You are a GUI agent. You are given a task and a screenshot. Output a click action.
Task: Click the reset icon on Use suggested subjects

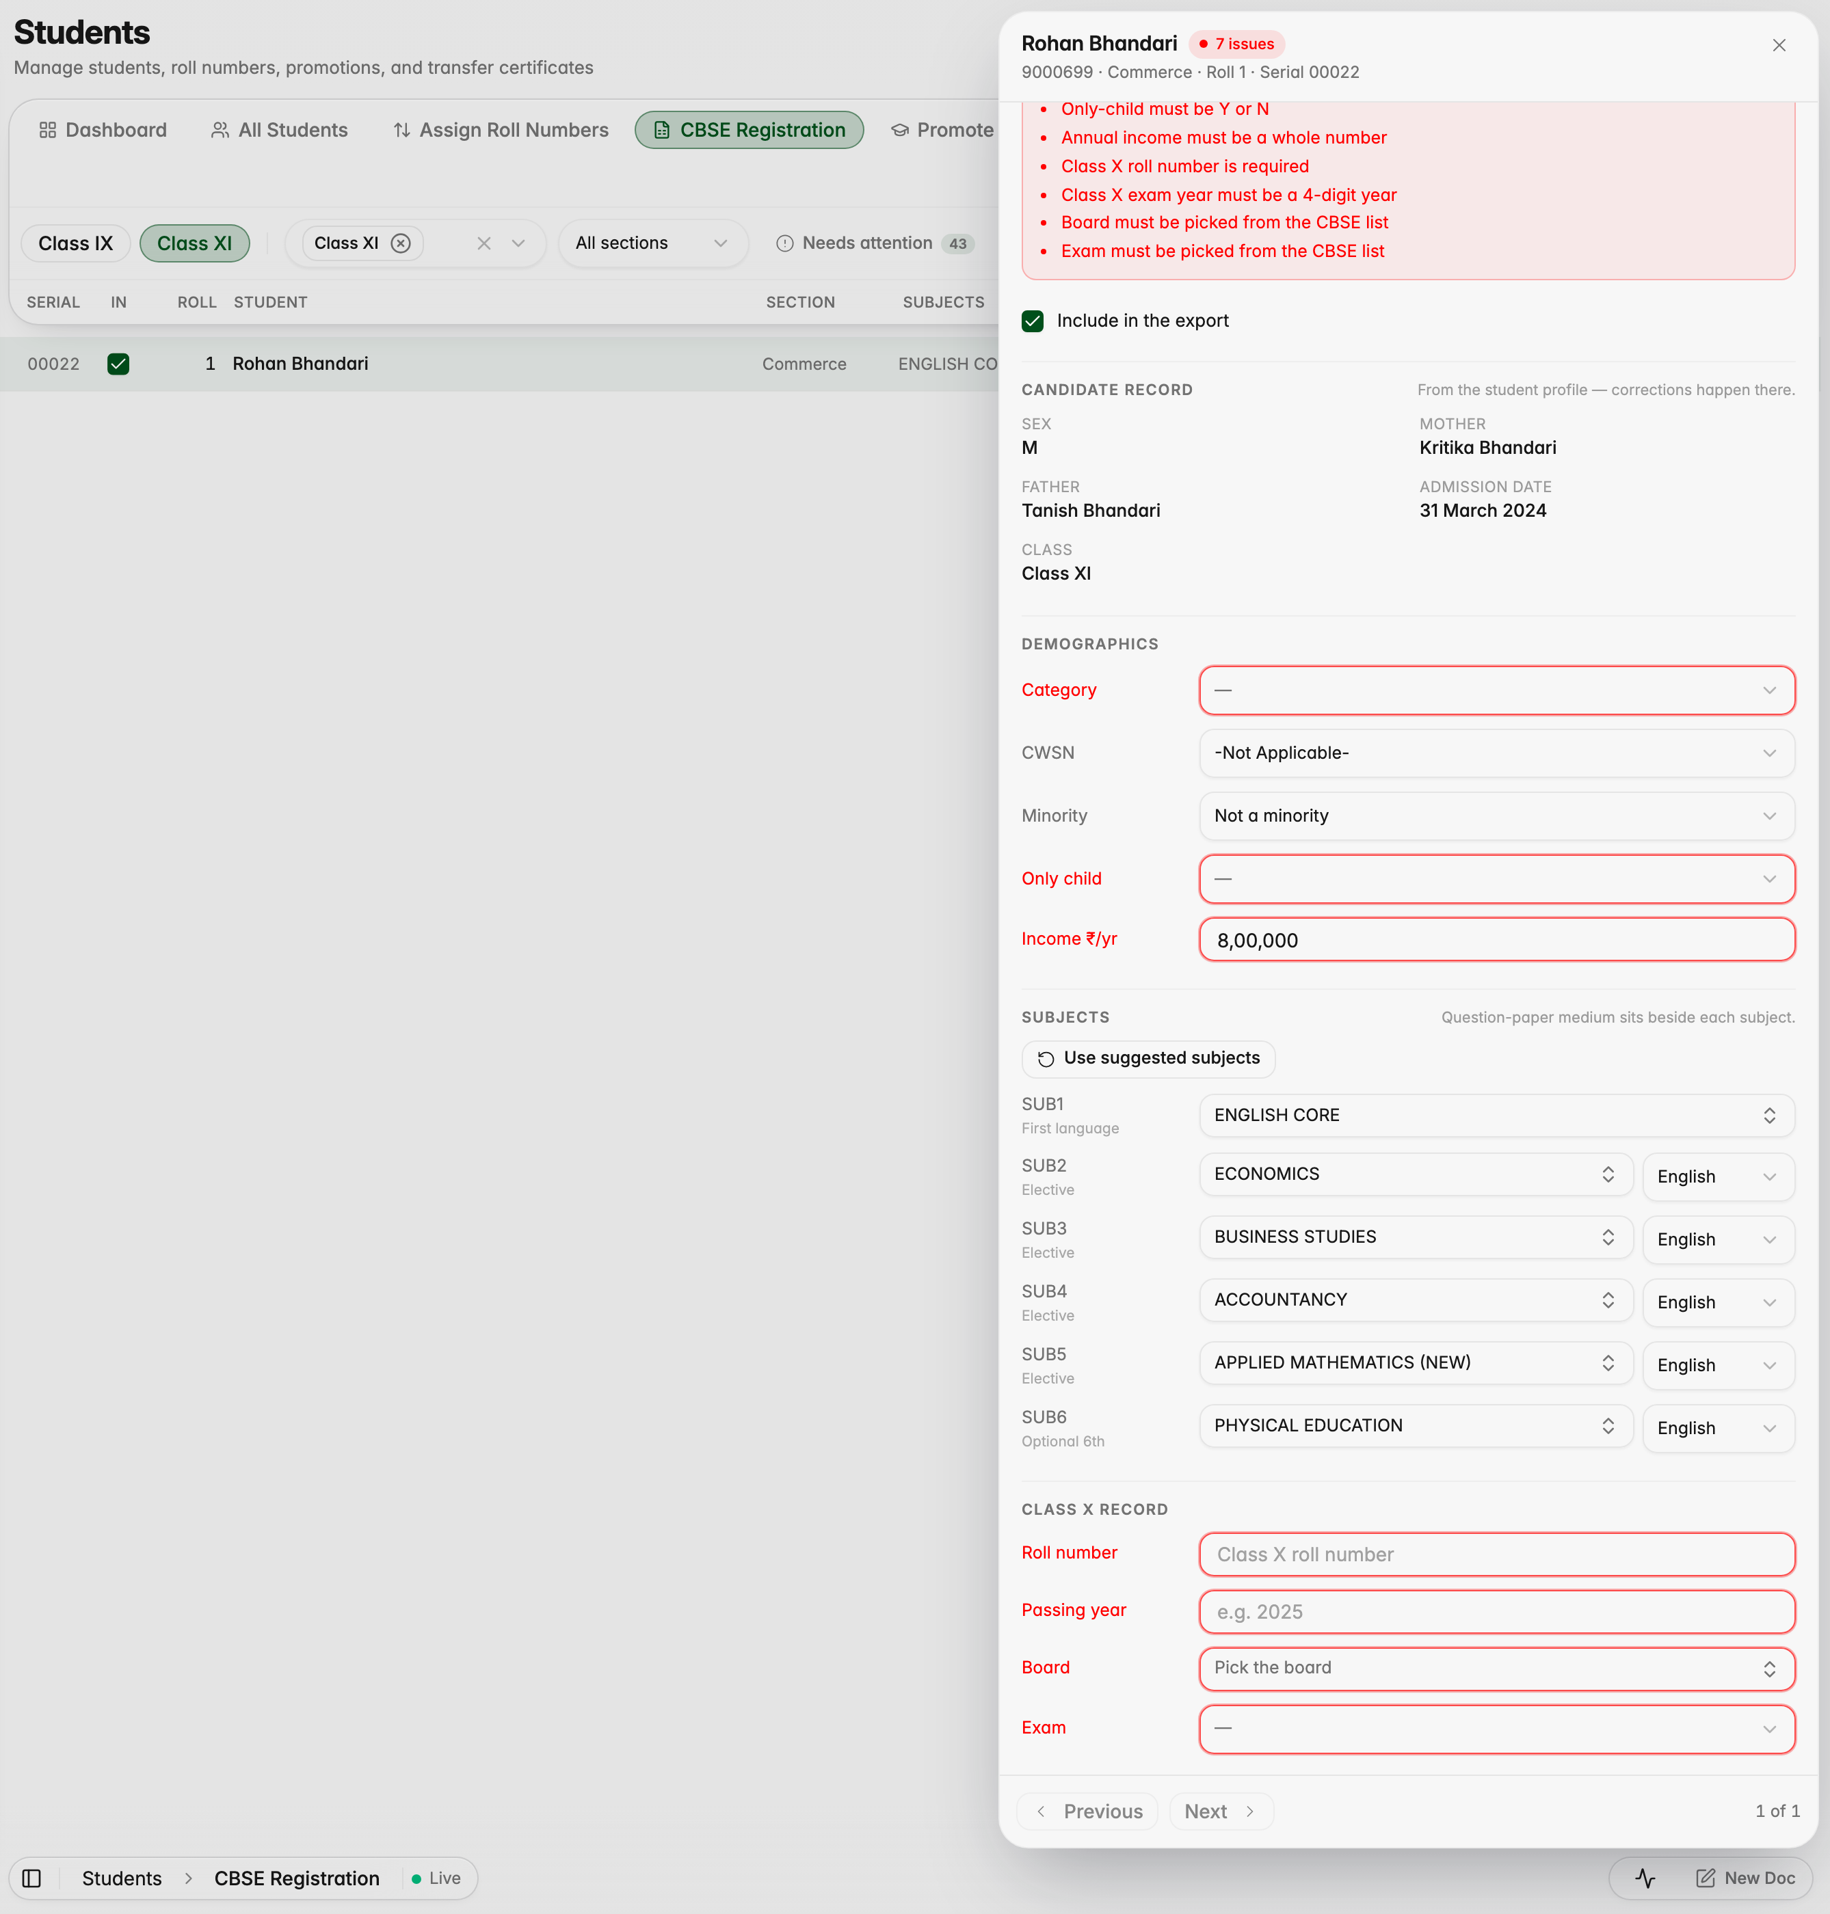1046,1058
